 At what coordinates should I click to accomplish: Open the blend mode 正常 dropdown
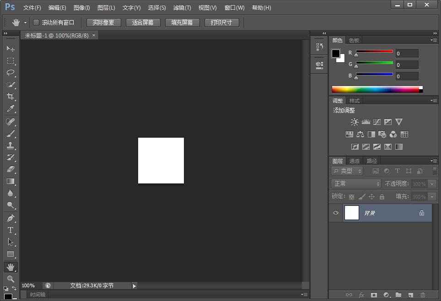(x=356, y=183)
